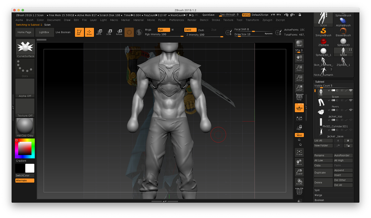Click the Frame mesh icon
Image resolution: width=371 pixels, height=218 pixels.
click(299, 152)
